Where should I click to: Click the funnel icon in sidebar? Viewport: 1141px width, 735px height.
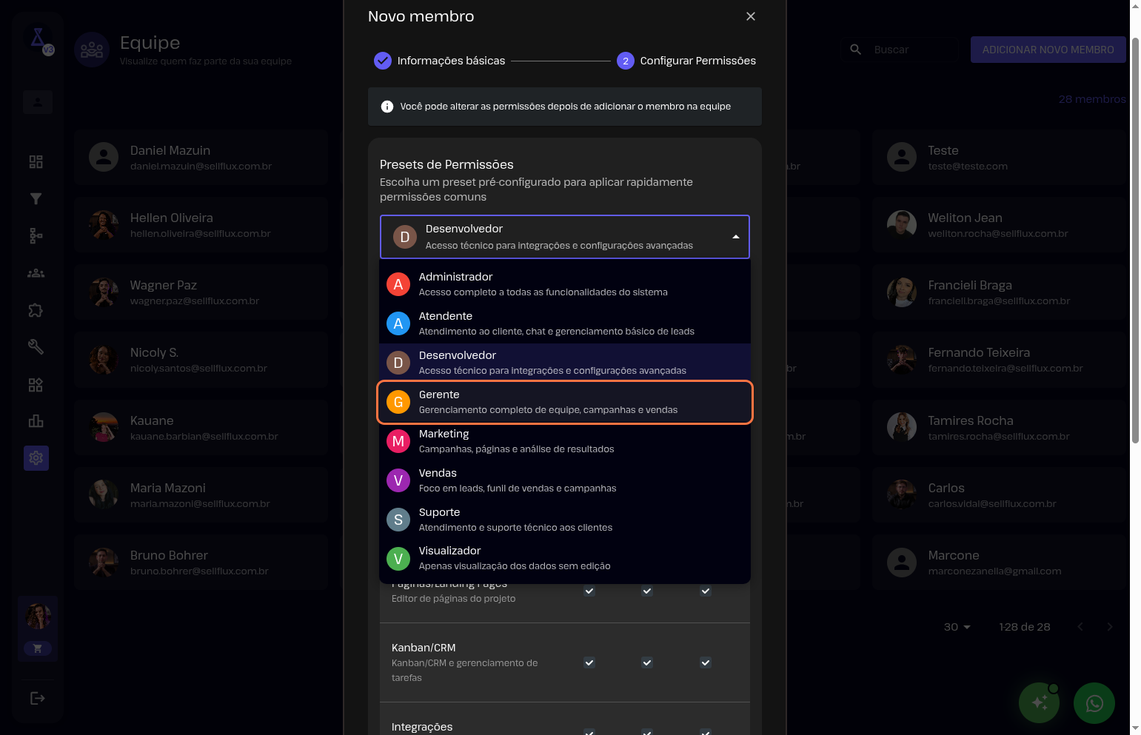coord(36,198)
